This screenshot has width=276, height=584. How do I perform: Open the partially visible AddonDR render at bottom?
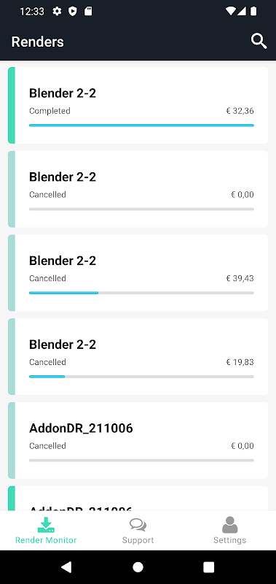tap(138, 498)
